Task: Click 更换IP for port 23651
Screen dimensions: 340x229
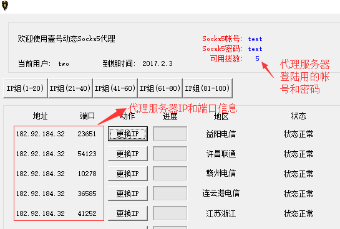Action: tap(128, 134)
